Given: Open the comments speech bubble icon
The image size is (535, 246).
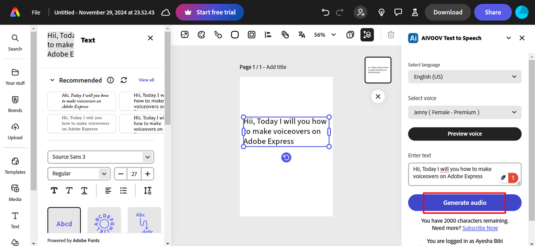Looking at the screenshot, I should 398,12.
